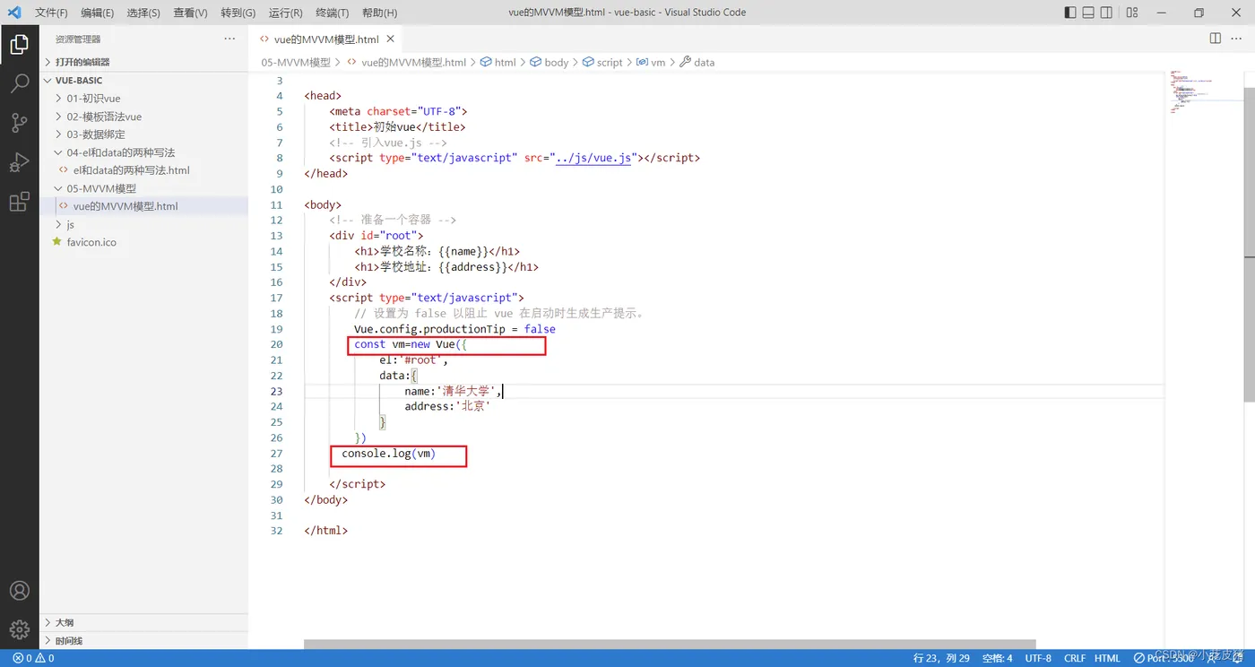The height and width of the screenshot is (667, 1255).
Task: Open Explorer panel more actions ellipsis
Action: (230, 39)
